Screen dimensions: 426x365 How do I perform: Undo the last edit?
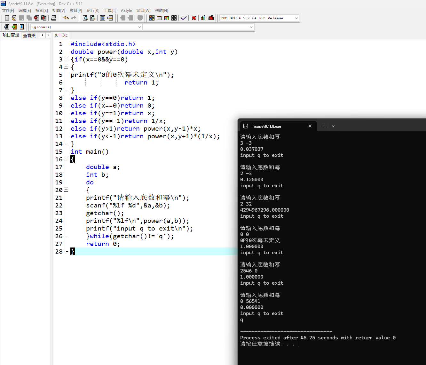click(66, 18)
